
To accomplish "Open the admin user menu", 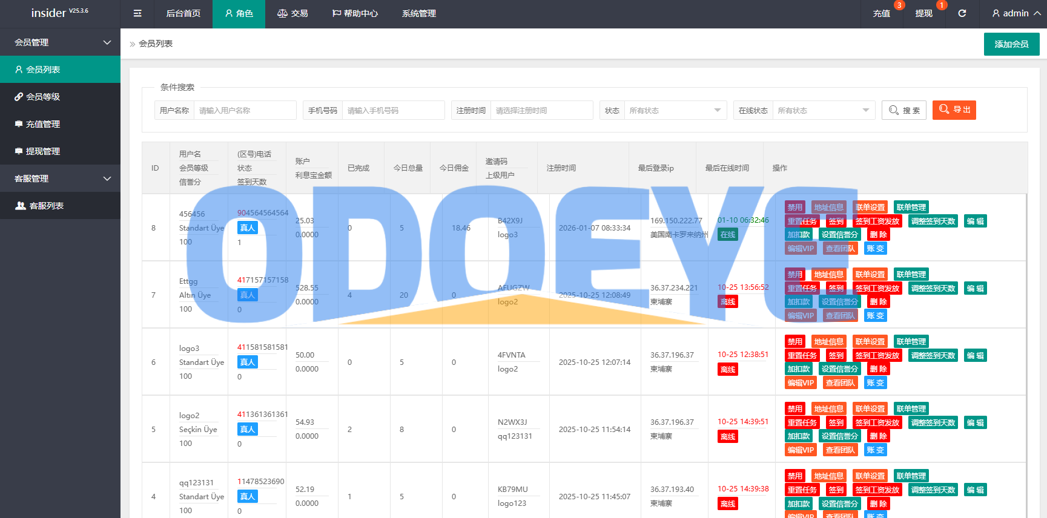I will [1016, 13].
